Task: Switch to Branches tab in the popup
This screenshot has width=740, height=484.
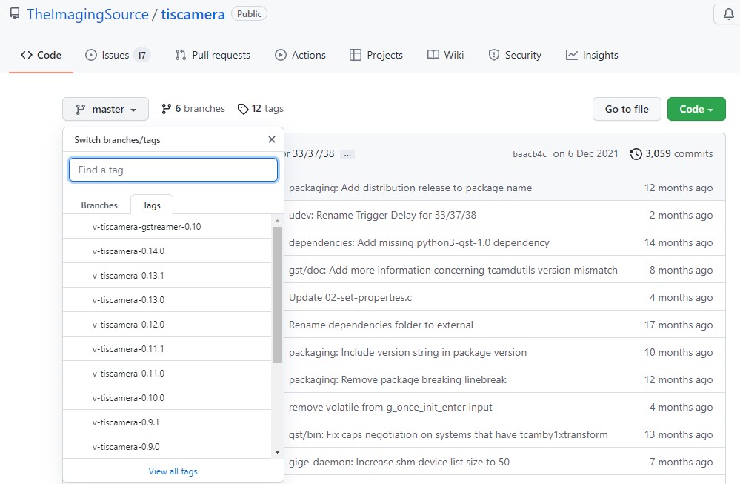Action: point(99,205)
